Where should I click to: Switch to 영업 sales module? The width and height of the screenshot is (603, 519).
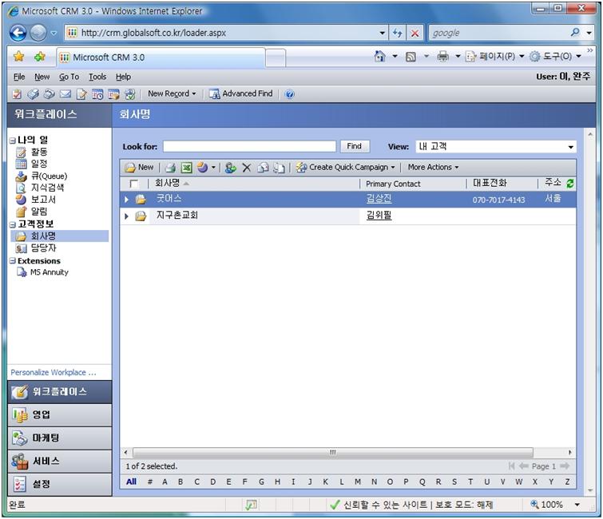coord(60,415)
